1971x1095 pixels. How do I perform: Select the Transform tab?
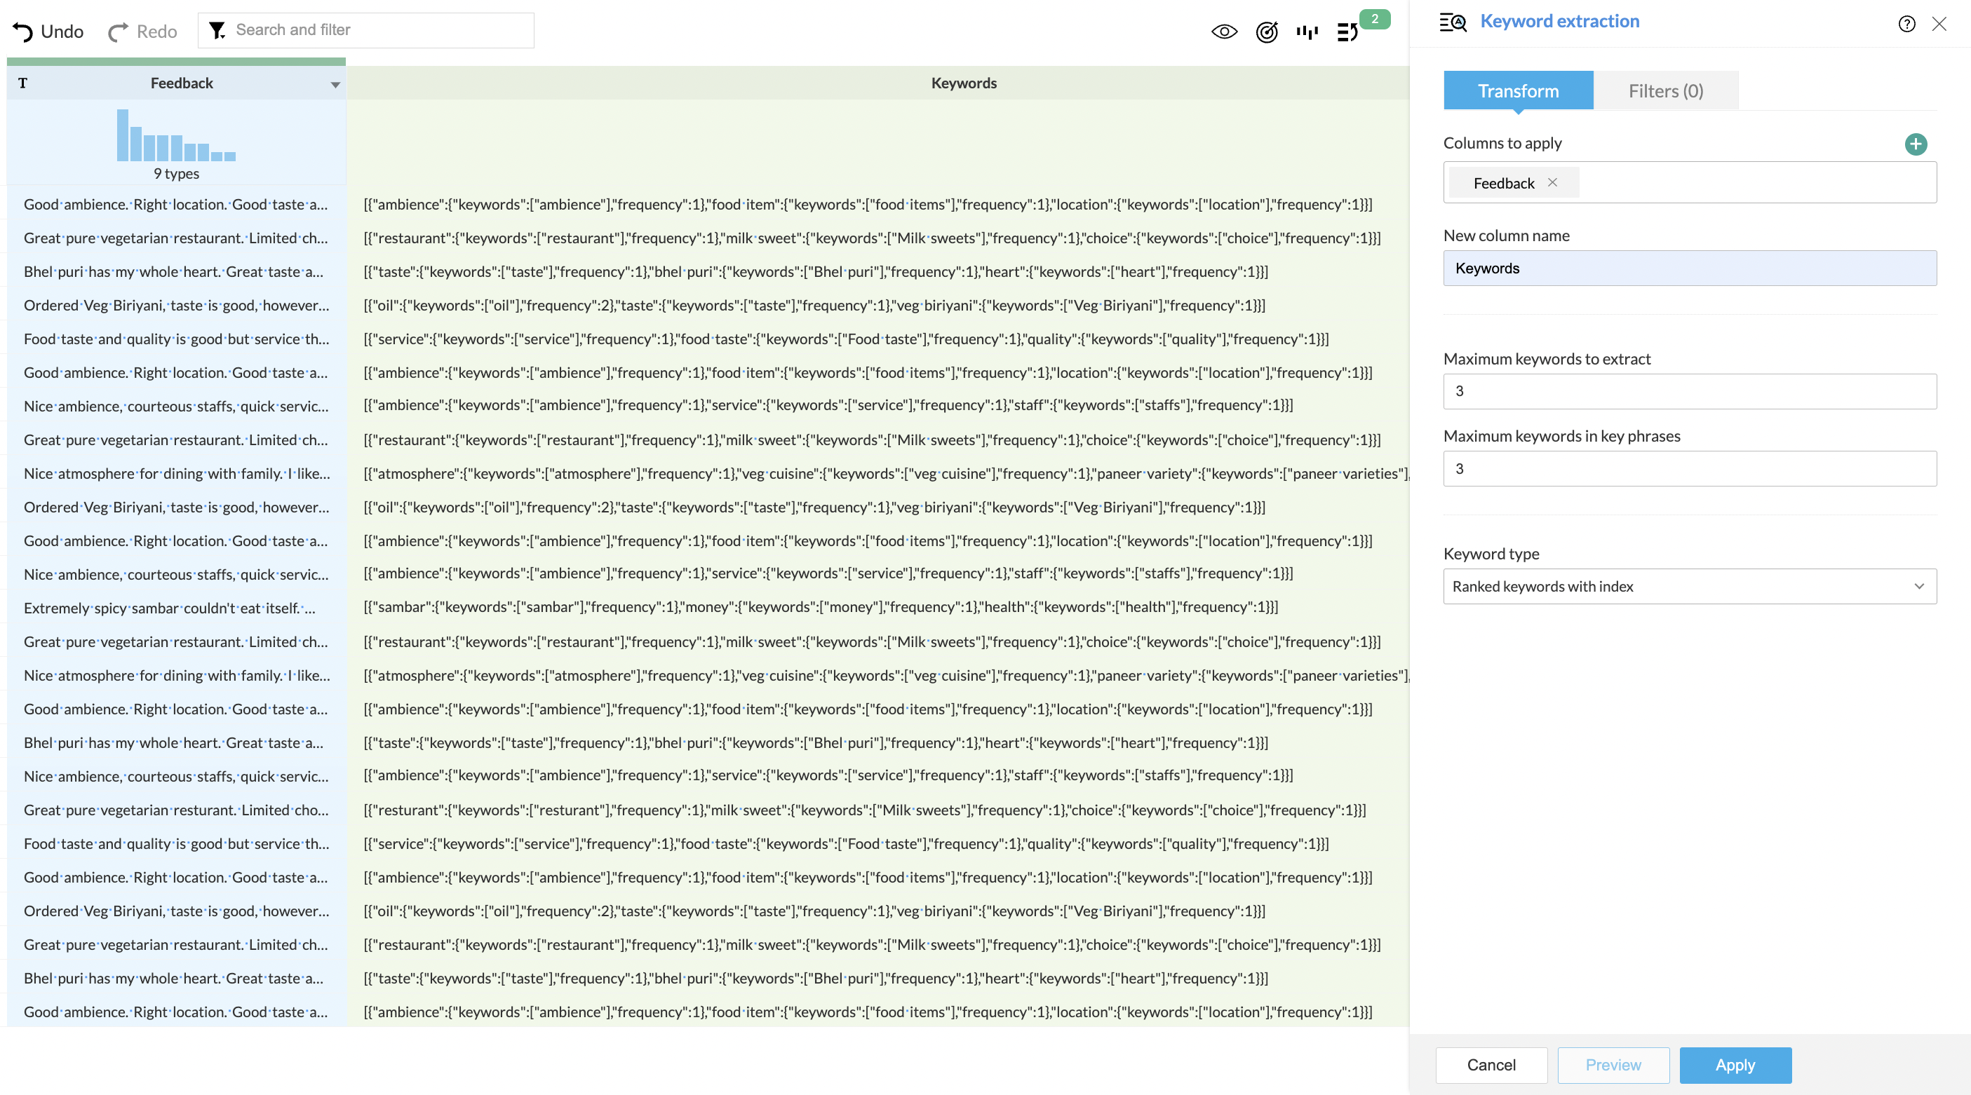1518,91
